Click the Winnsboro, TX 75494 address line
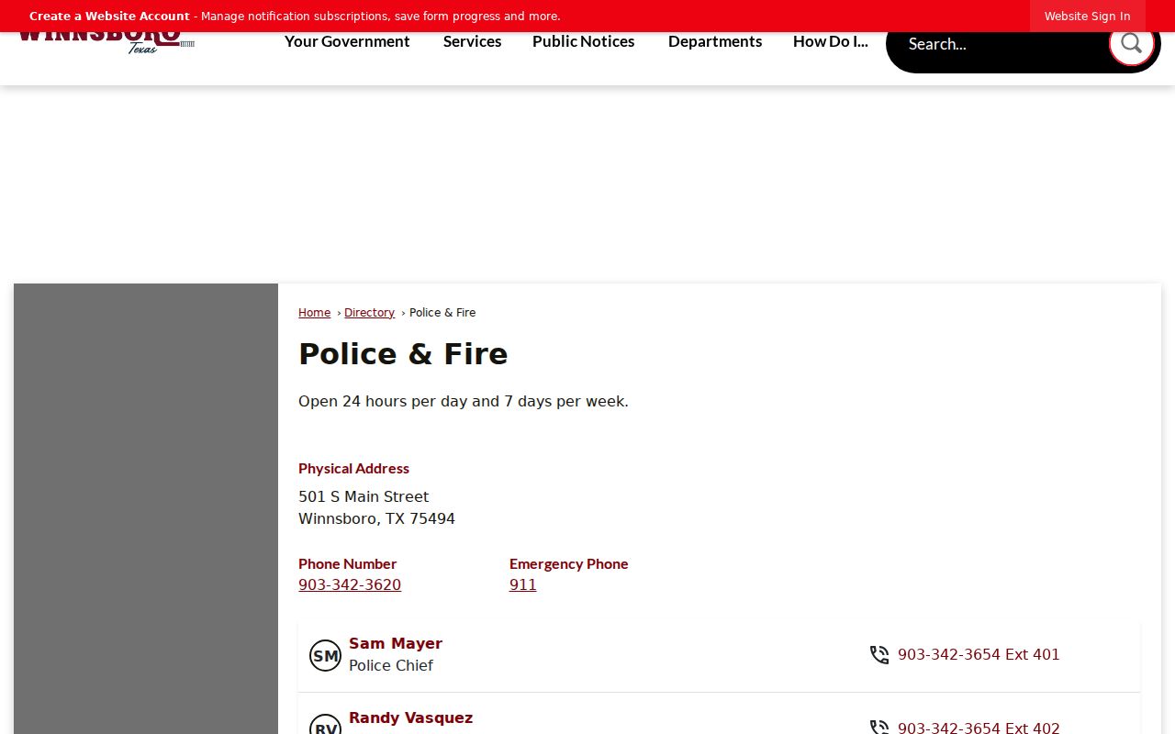 coord(376,519)
